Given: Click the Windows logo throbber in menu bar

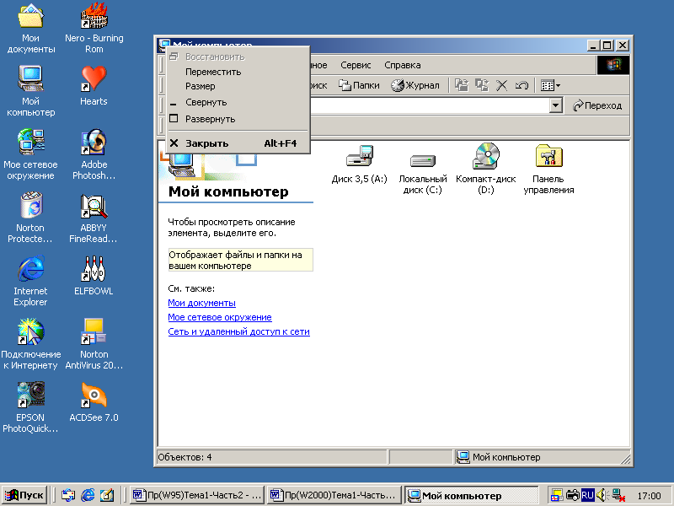Looking at the screenshot, I should [x=613, y=65].
